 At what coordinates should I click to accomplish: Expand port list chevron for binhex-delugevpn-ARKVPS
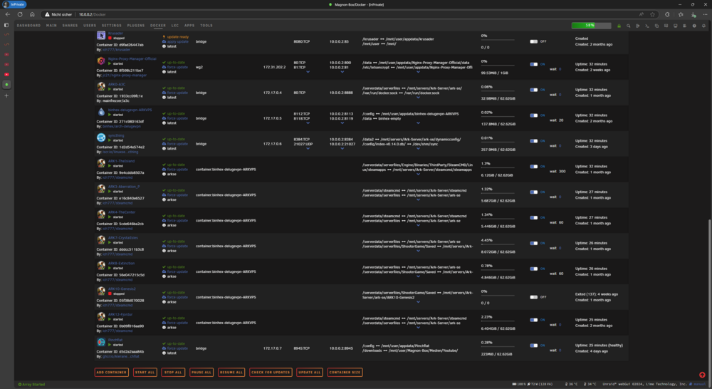(x=308, y=123)
